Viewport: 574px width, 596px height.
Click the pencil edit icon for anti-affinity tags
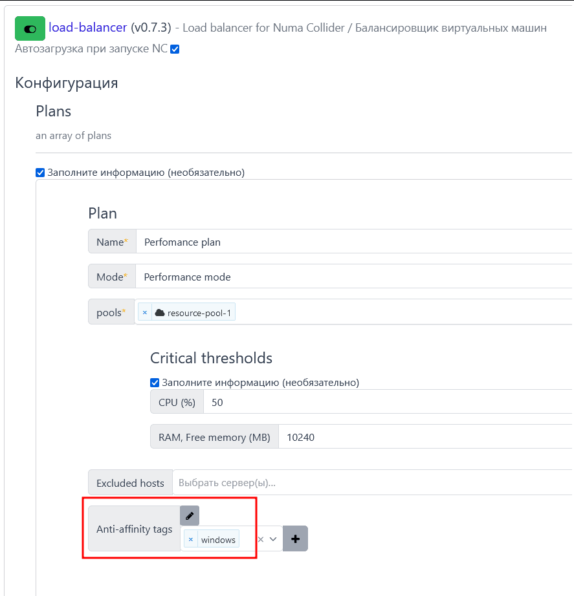tap(190, 516)
